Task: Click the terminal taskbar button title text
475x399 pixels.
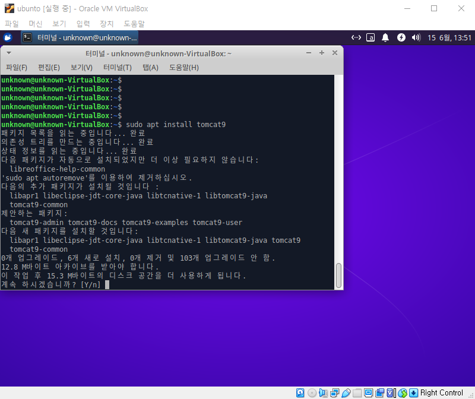Action: click(x=87, y=37)
